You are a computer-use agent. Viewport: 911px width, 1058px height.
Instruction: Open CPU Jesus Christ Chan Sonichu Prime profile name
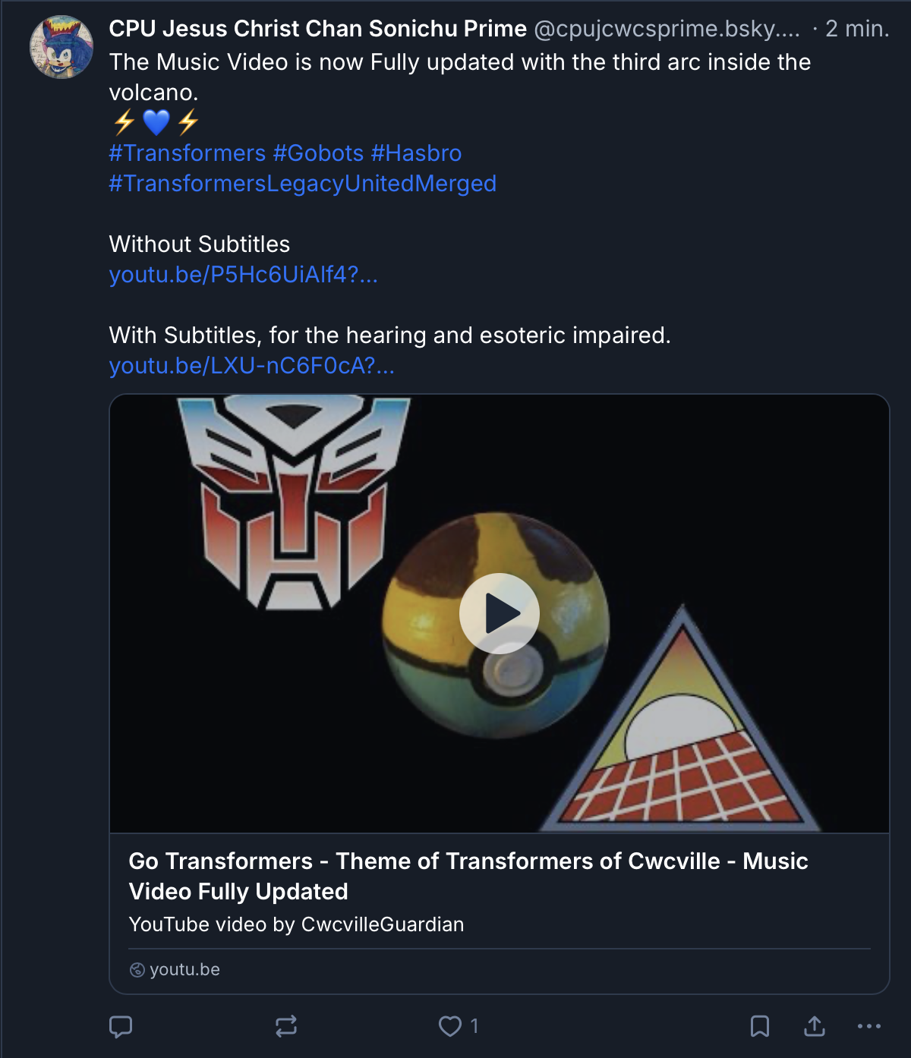(x=318, y=29)
